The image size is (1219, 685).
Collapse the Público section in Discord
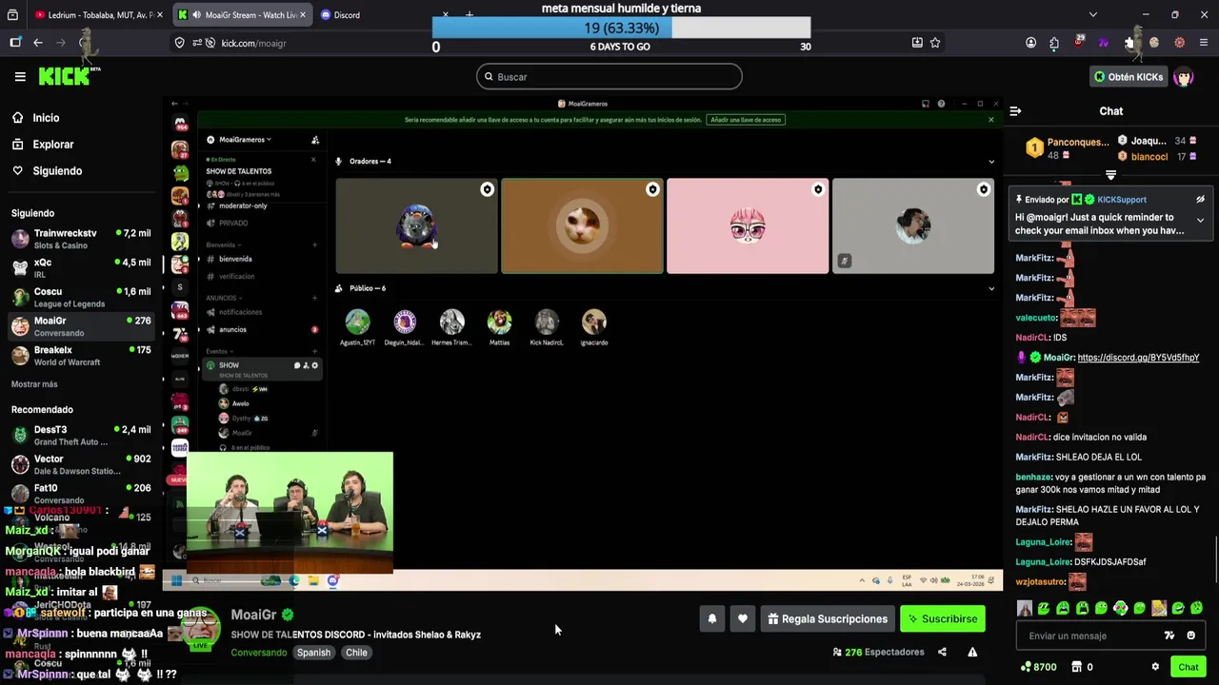pyautogui.click(x=990, y=288)
